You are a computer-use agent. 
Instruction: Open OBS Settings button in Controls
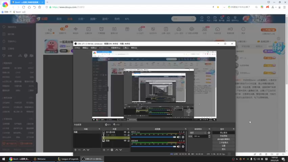click(224, 146)
